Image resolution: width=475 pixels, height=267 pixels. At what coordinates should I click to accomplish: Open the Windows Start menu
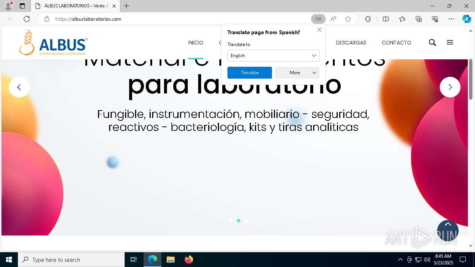[9, 260]
